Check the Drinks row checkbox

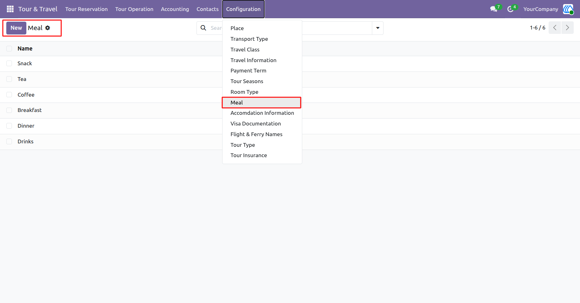(9, 141)
